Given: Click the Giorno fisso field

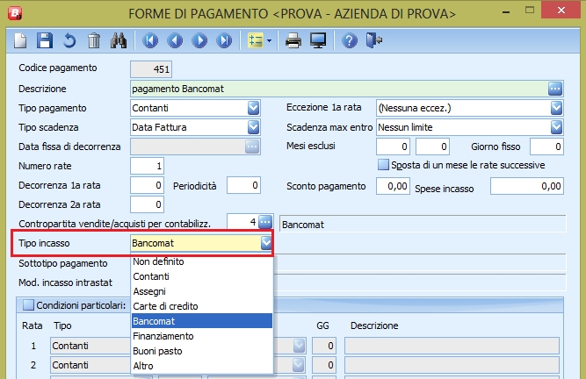Looking at the screenshot, I should pos(546,147).
